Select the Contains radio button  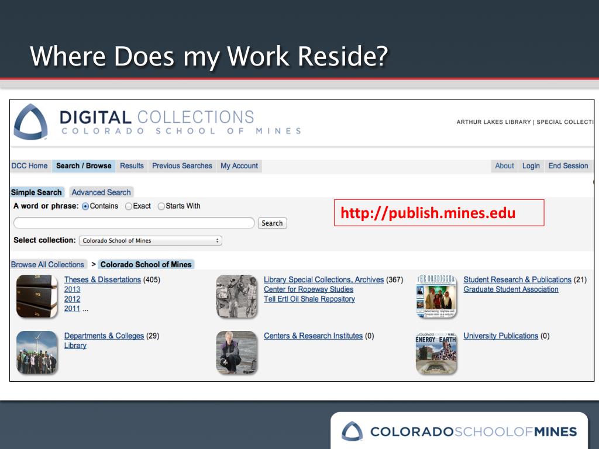pos(85,206)
